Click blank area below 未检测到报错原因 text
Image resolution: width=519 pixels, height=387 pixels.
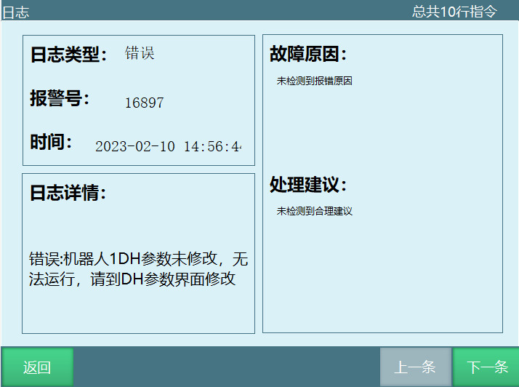(x=382, y=127)
